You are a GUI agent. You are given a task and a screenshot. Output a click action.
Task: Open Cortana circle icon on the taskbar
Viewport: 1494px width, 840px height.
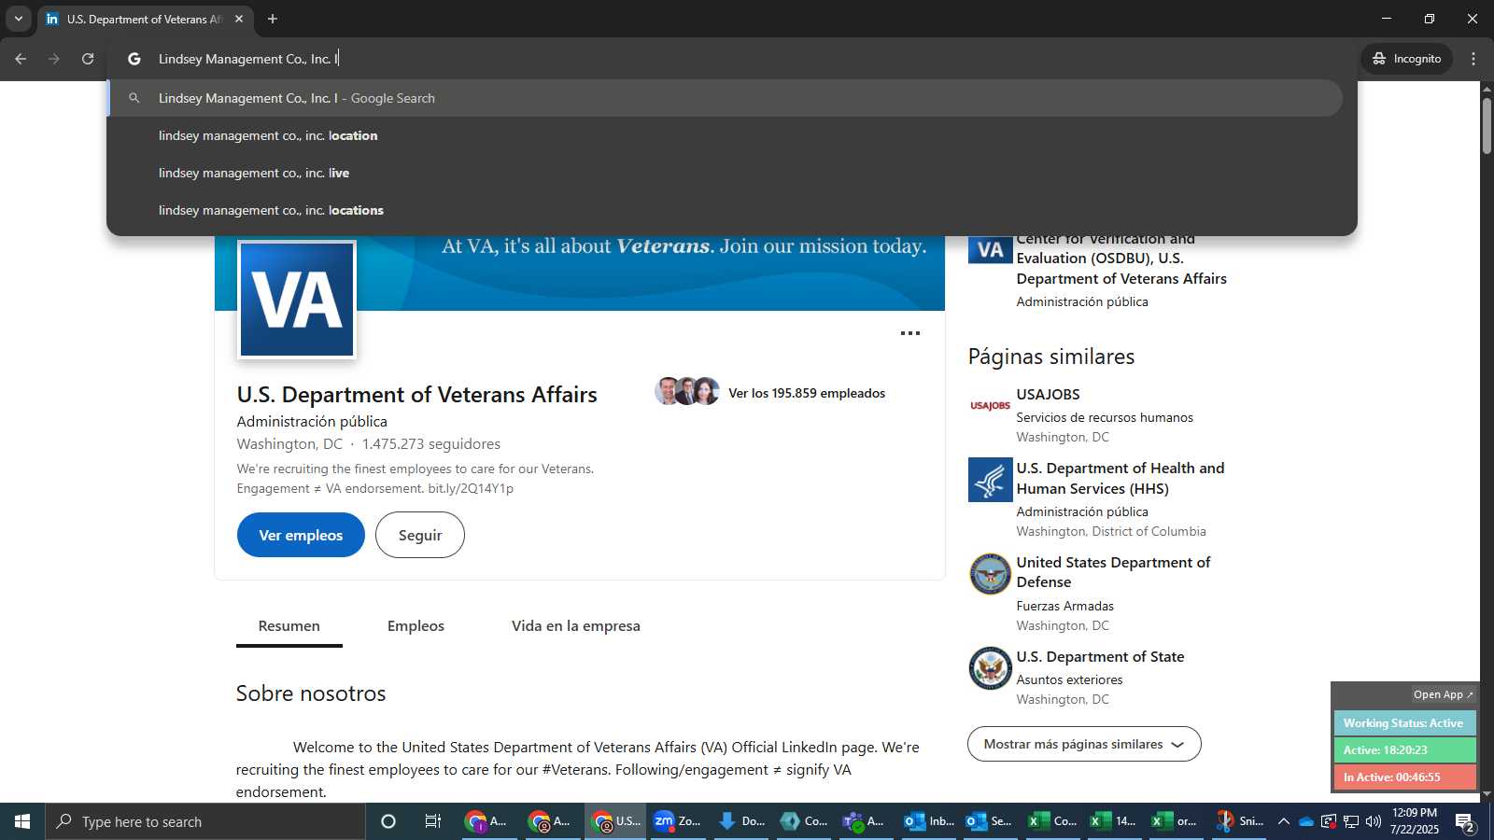click(388, 821)
